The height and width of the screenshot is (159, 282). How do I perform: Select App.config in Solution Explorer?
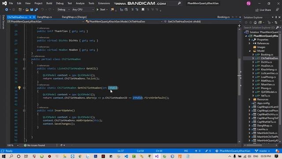pyautogui.click(x=263, y=103)
